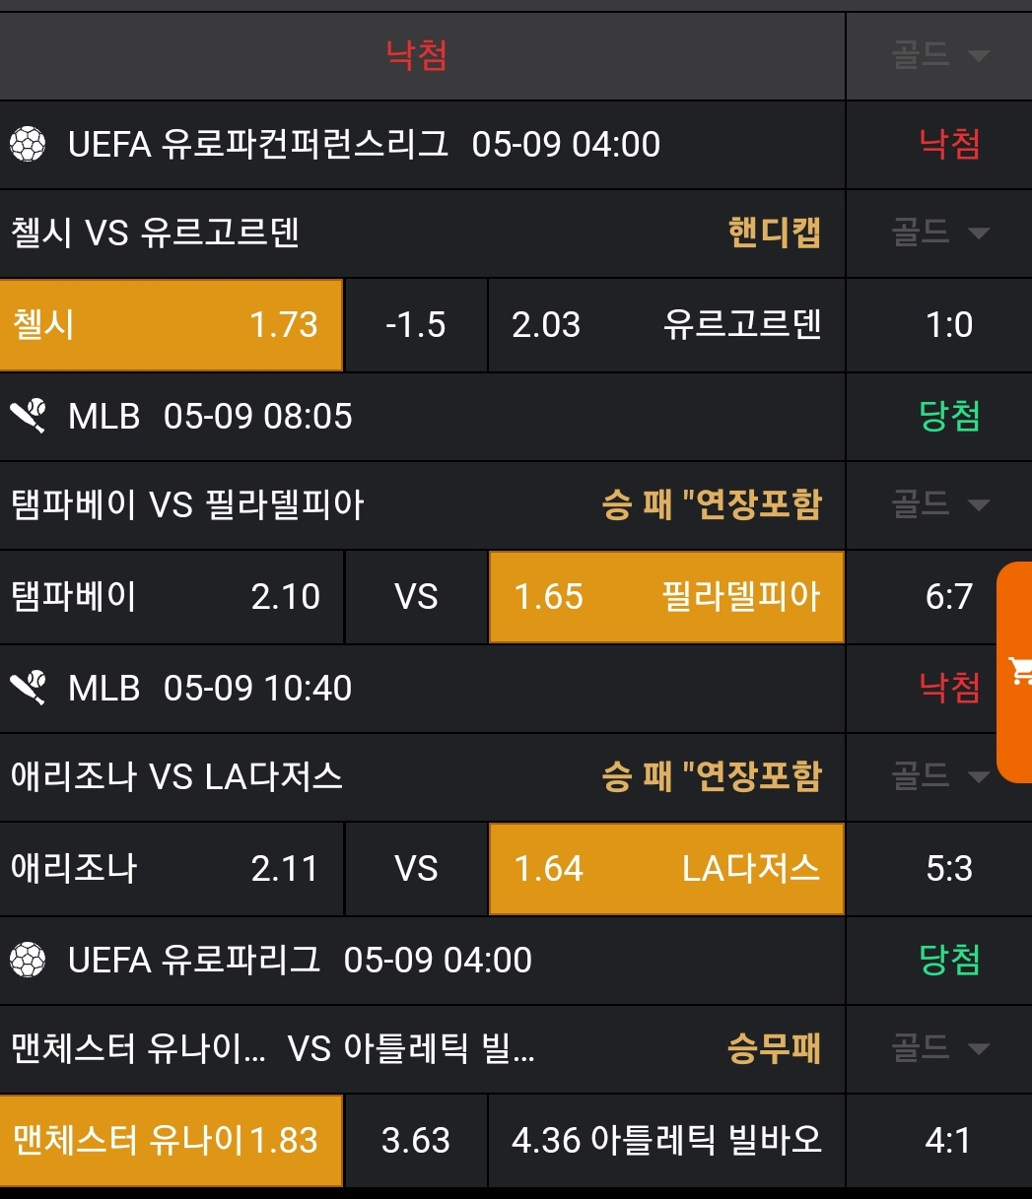This screenshot has height=1199, width=1032.
Task: Select the 맨체스터 유나이티드 1.83 odds cell
Action: [171, 1141]
